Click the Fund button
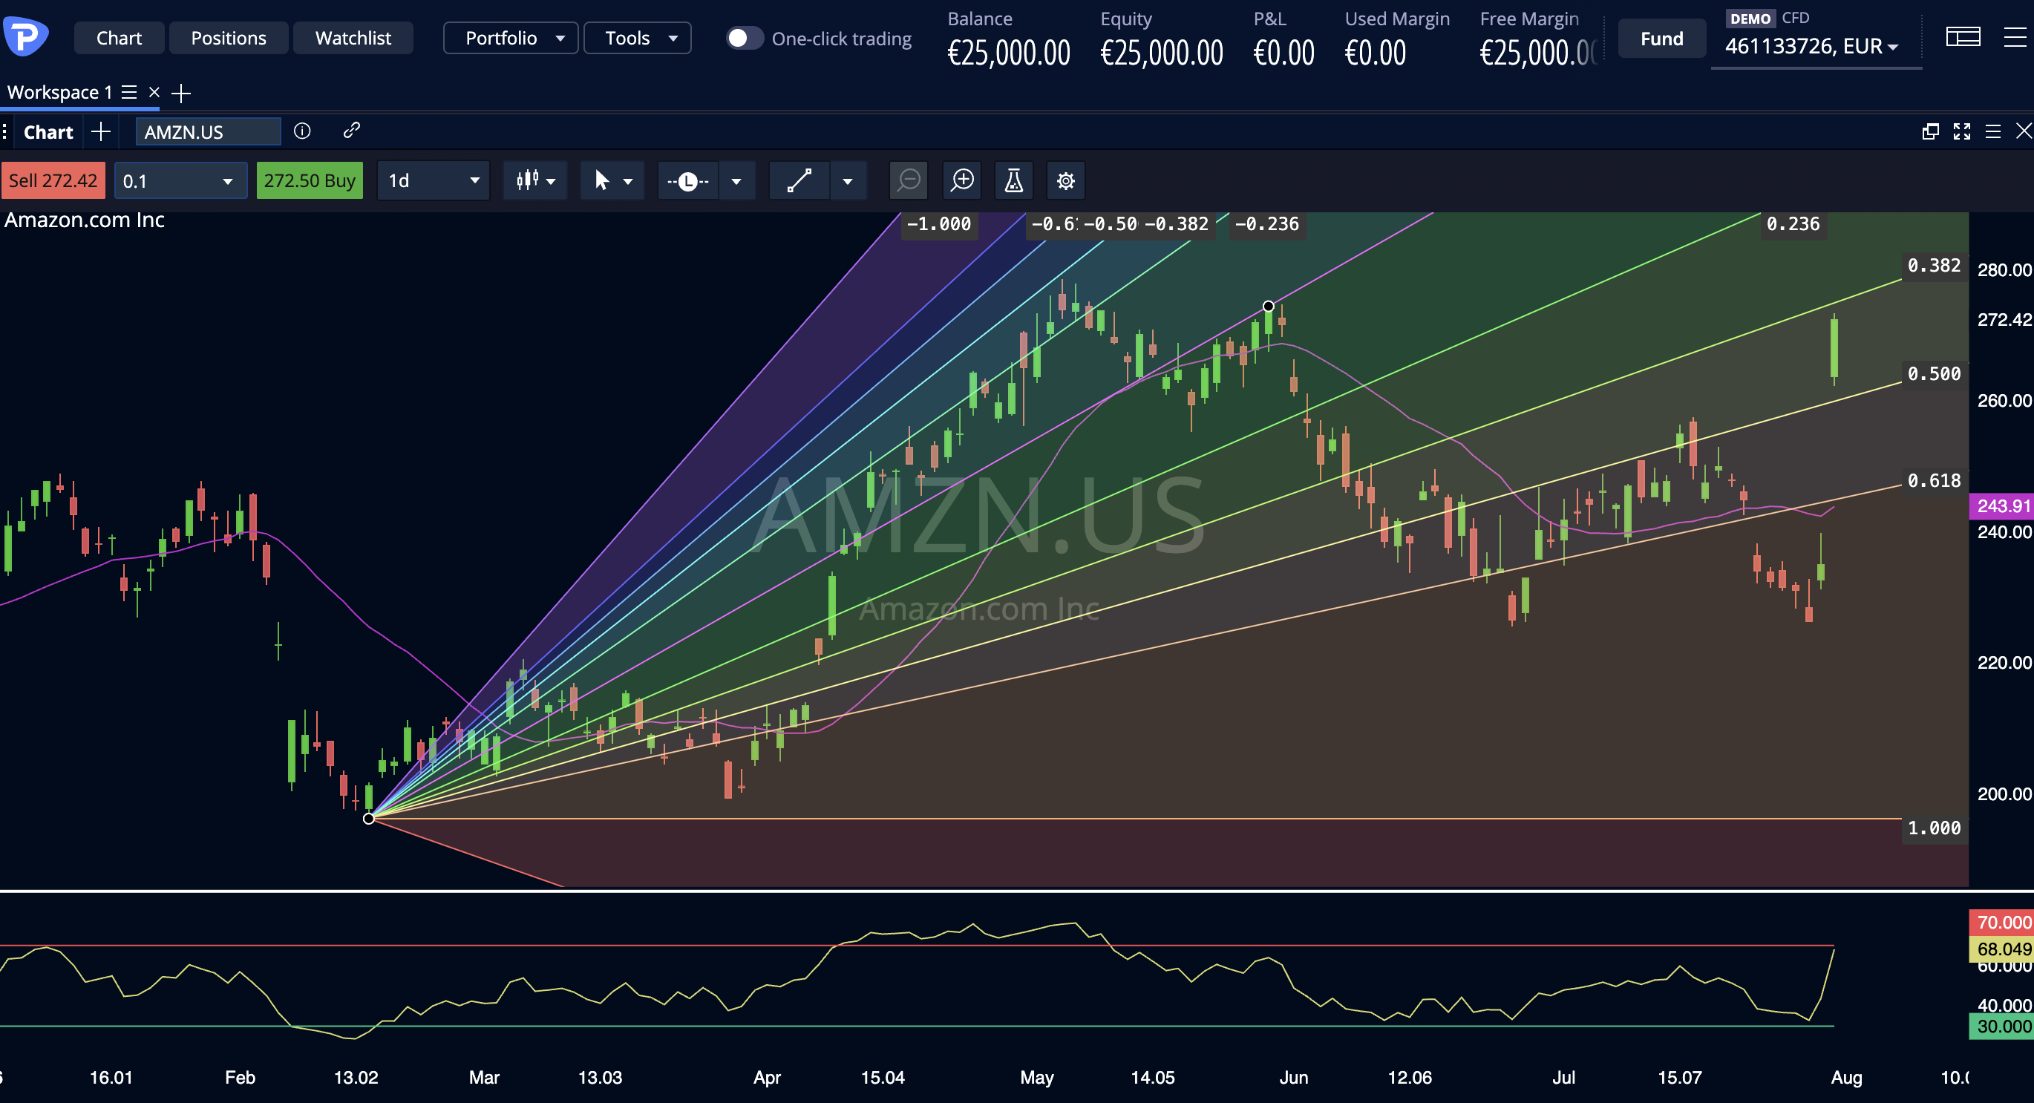 point(1661,38)
